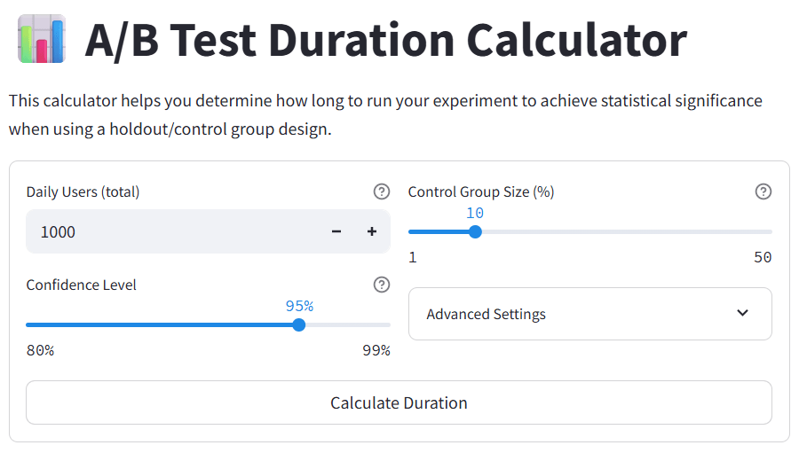Click the Control Group Size slider handle

(475, 232)
